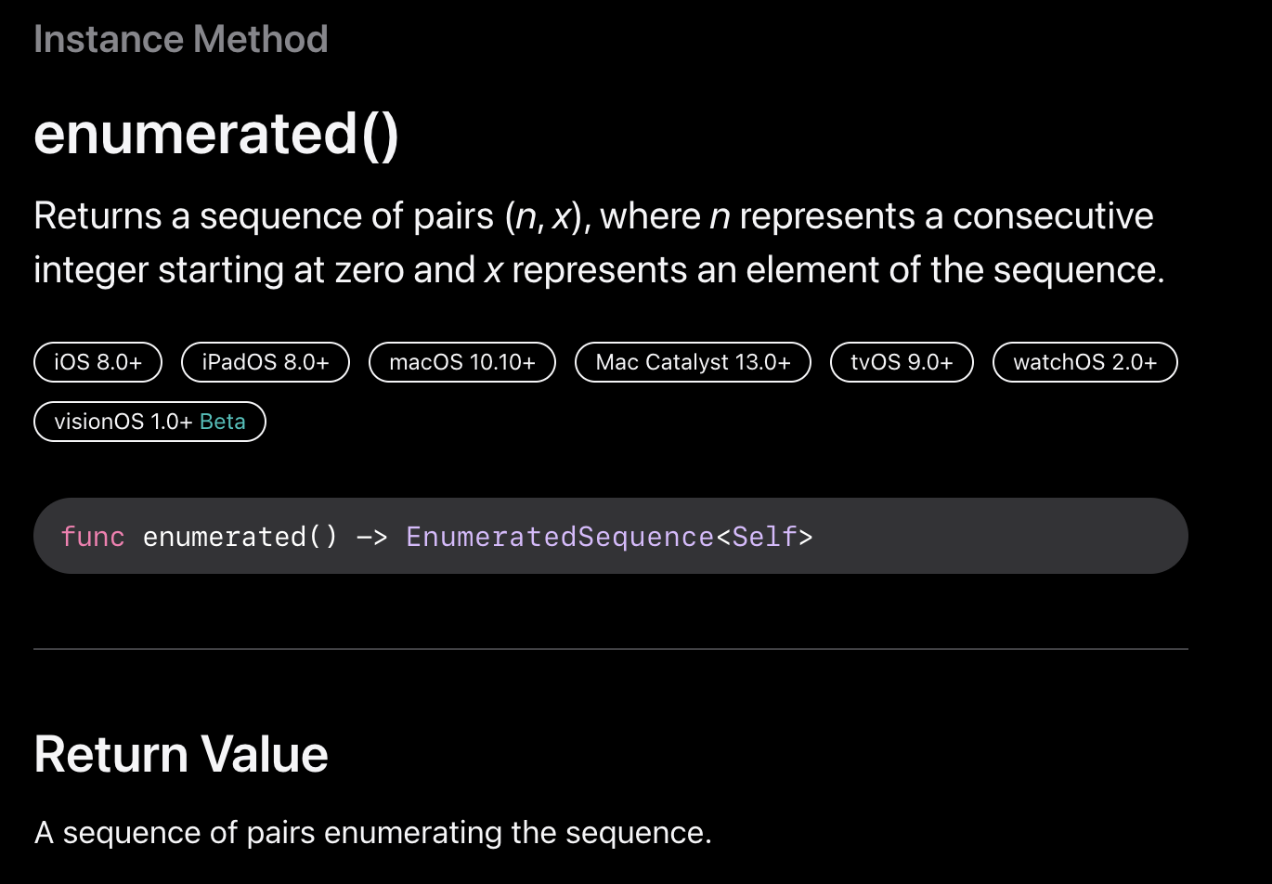This screenshot has height=884, width=1272.
Task: Click the iOS 8.0+ availability badge
Action: coord(97,362)
